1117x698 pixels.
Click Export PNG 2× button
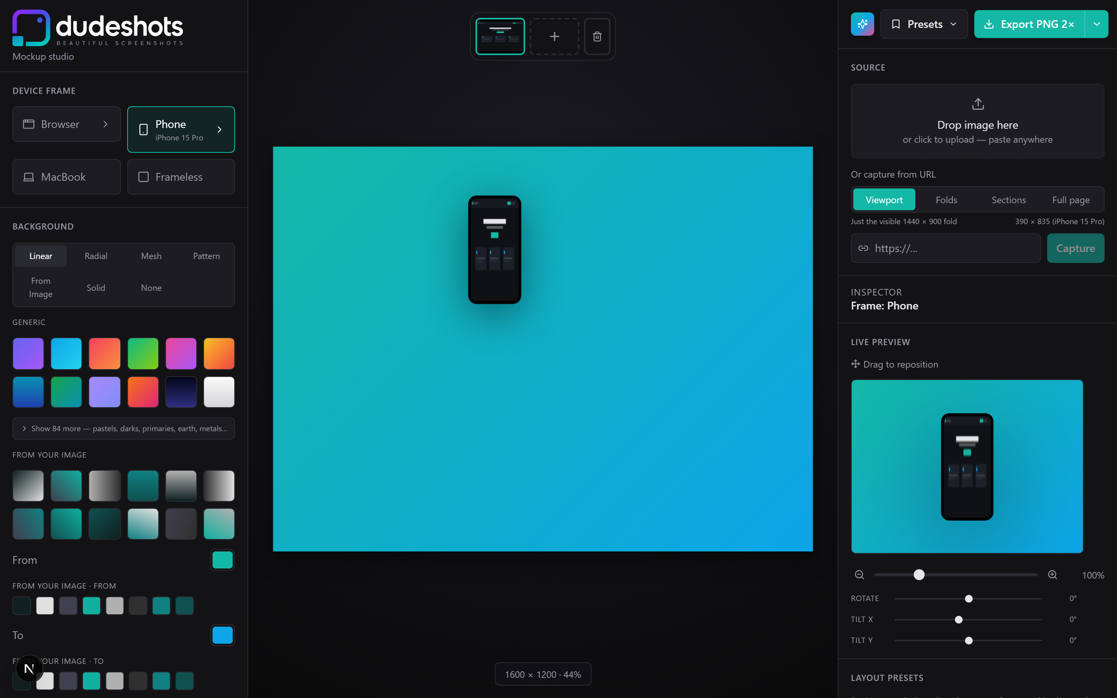pos(1029,24)
